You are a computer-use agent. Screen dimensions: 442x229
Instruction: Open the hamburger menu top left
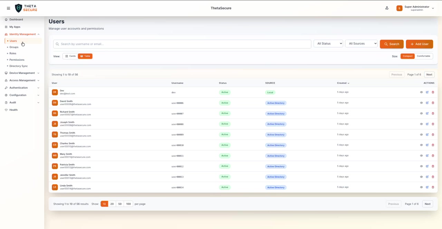[x=8, y=8]
